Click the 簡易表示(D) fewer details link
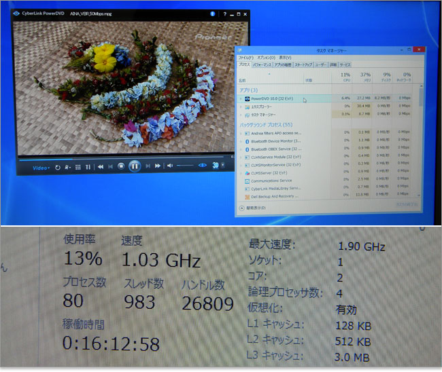The image size is (442, 372). 256,208
